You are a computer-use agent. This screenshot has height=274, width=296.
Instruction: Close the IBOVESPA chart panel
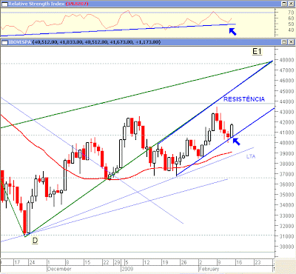pos(291,42)
